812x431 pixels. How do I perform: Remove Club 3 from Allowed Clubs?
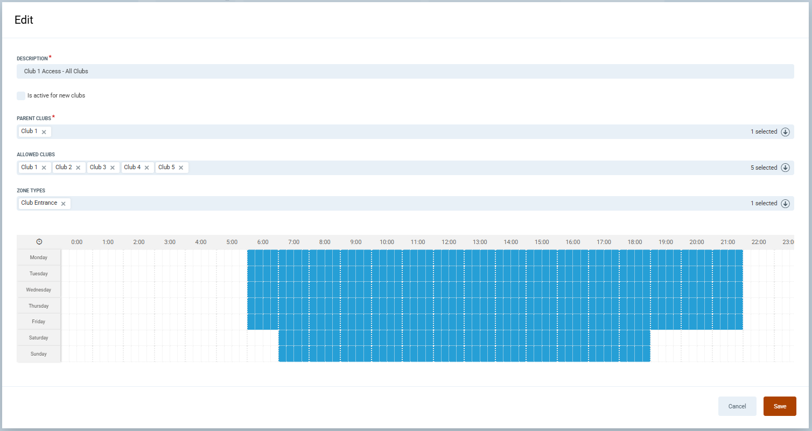(113, 168)
